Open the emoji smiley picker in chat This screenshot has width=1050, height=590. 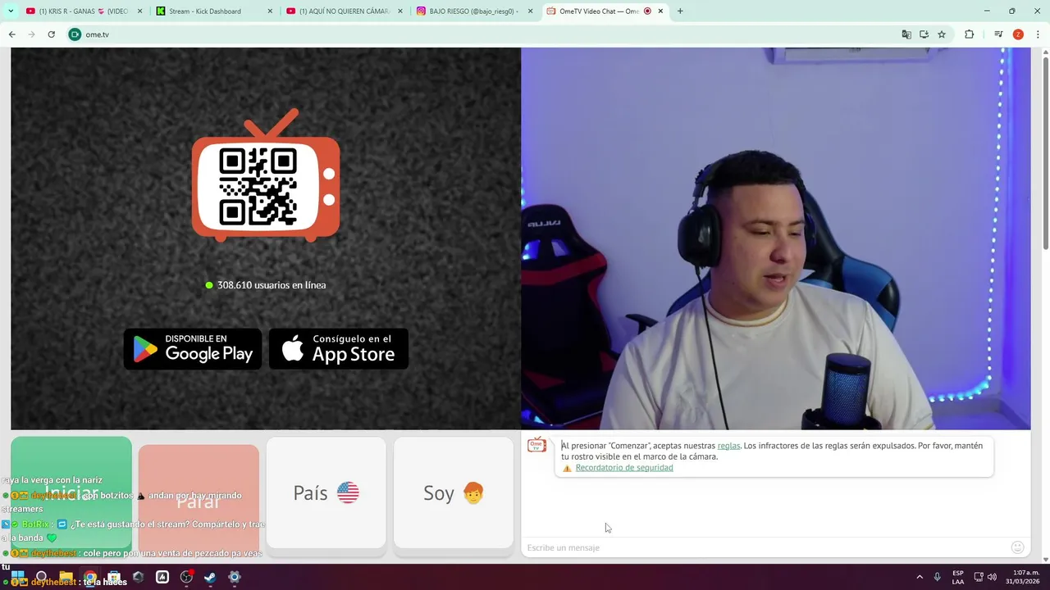(1018, 547)
